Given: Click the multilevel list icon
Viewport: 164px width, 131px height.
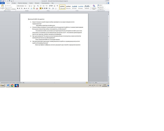Looking at the screenshot, I should (47, 6).
